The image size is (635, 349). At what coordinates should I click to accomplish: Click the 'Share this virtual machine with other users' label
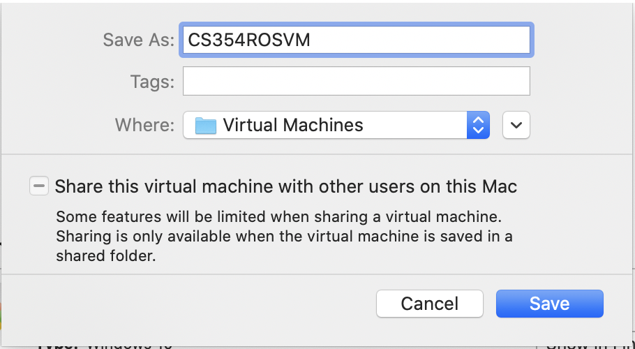[286, 186]
